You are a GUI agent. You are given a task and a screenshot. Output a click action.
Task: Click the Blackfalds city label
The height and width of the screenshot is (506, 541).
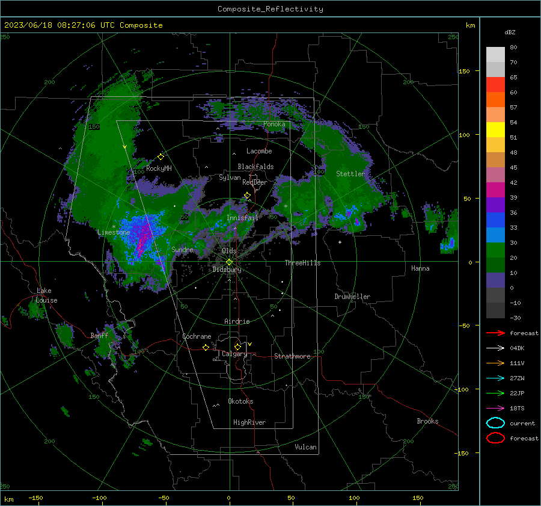click(255, 167)
